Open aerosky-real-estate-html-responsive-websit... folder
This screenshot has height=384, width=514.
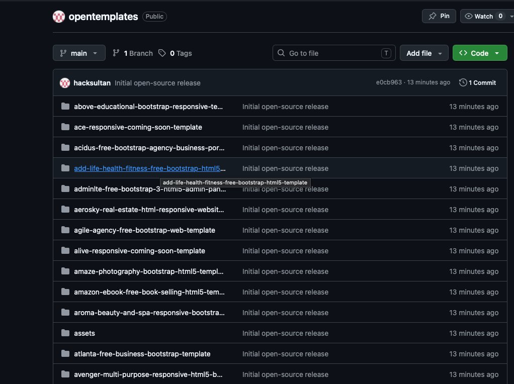(149, 210)
